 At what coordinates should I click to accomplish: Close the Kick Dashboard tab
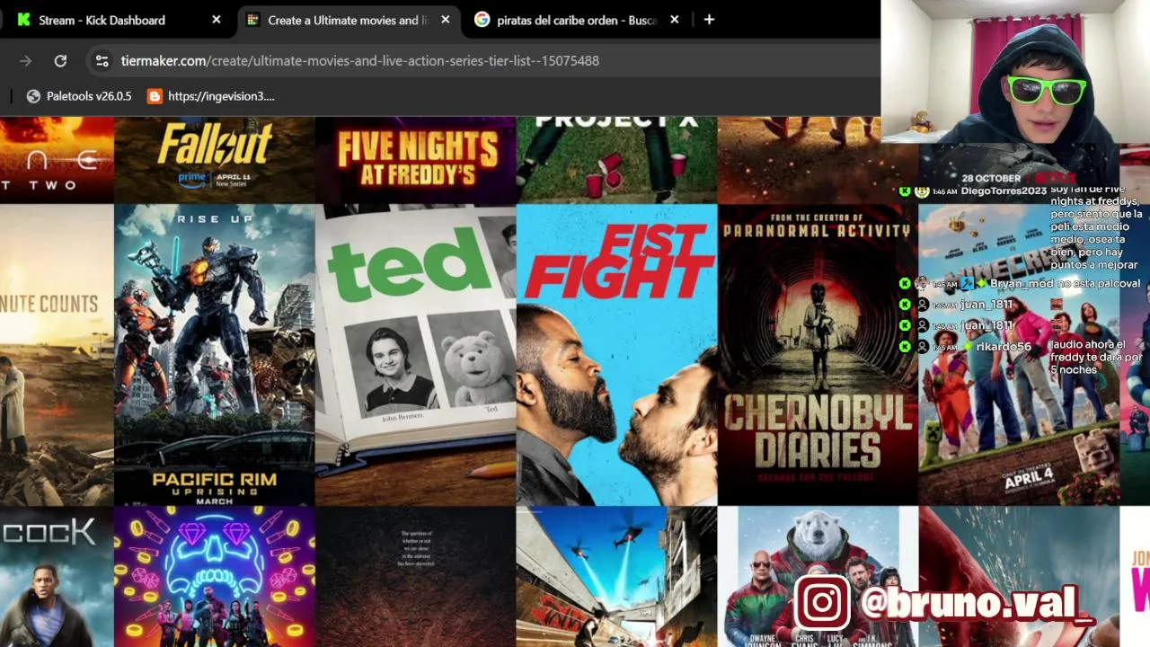click(216, 20)
